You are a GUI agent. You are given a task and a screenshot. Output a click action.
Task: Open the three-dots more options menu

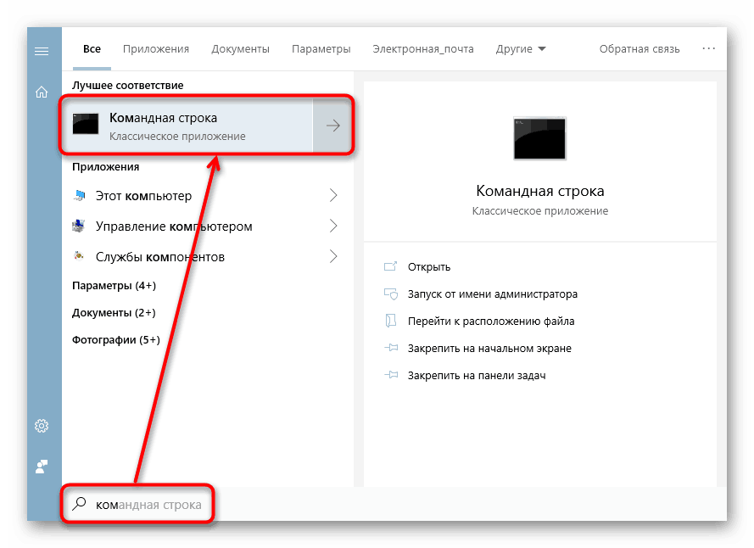point(708,48)
